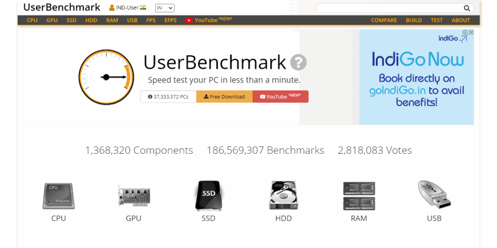Click the USB label under flash drive

pos(434,218)
